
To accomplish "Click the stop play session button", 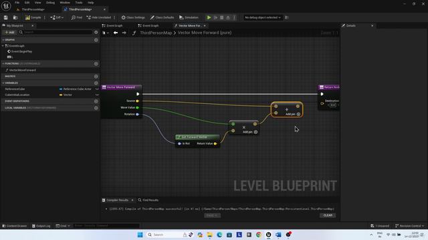I will (x=222, y=17).
